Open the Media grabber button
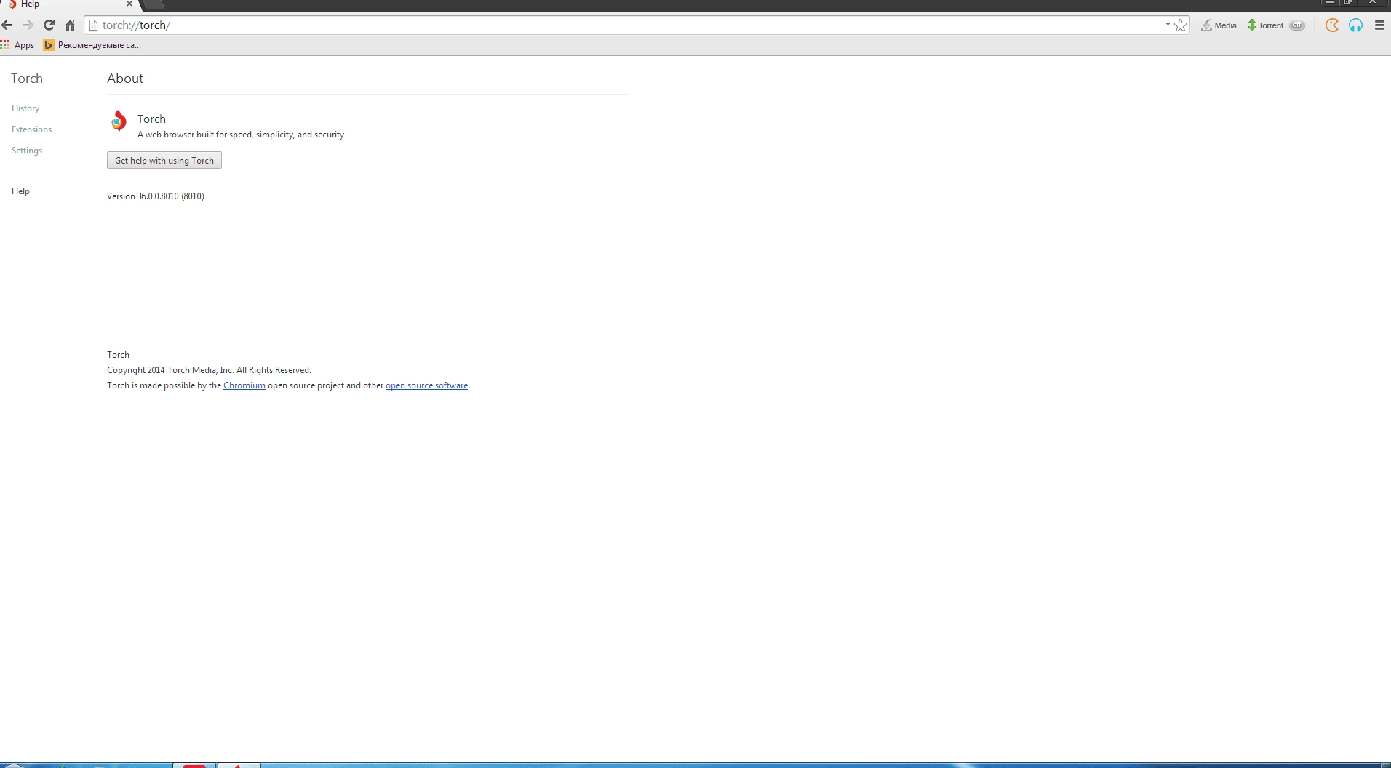The height and width of the screenshot is (768, 1391). 1219,25
